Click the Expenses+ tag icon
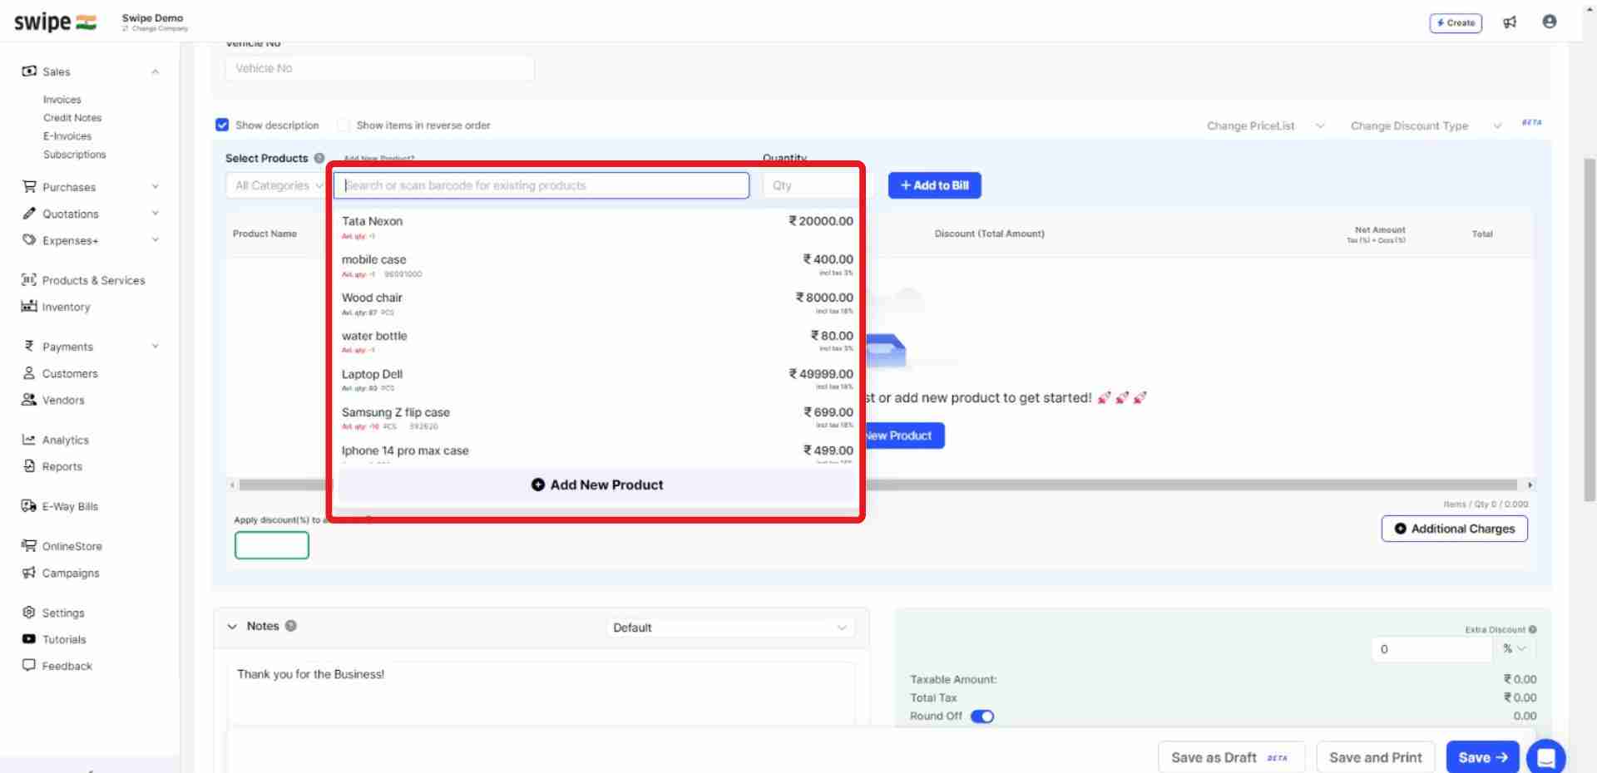Image resolution: width=1597 pixels, height=773 pixels. point(29,240)
